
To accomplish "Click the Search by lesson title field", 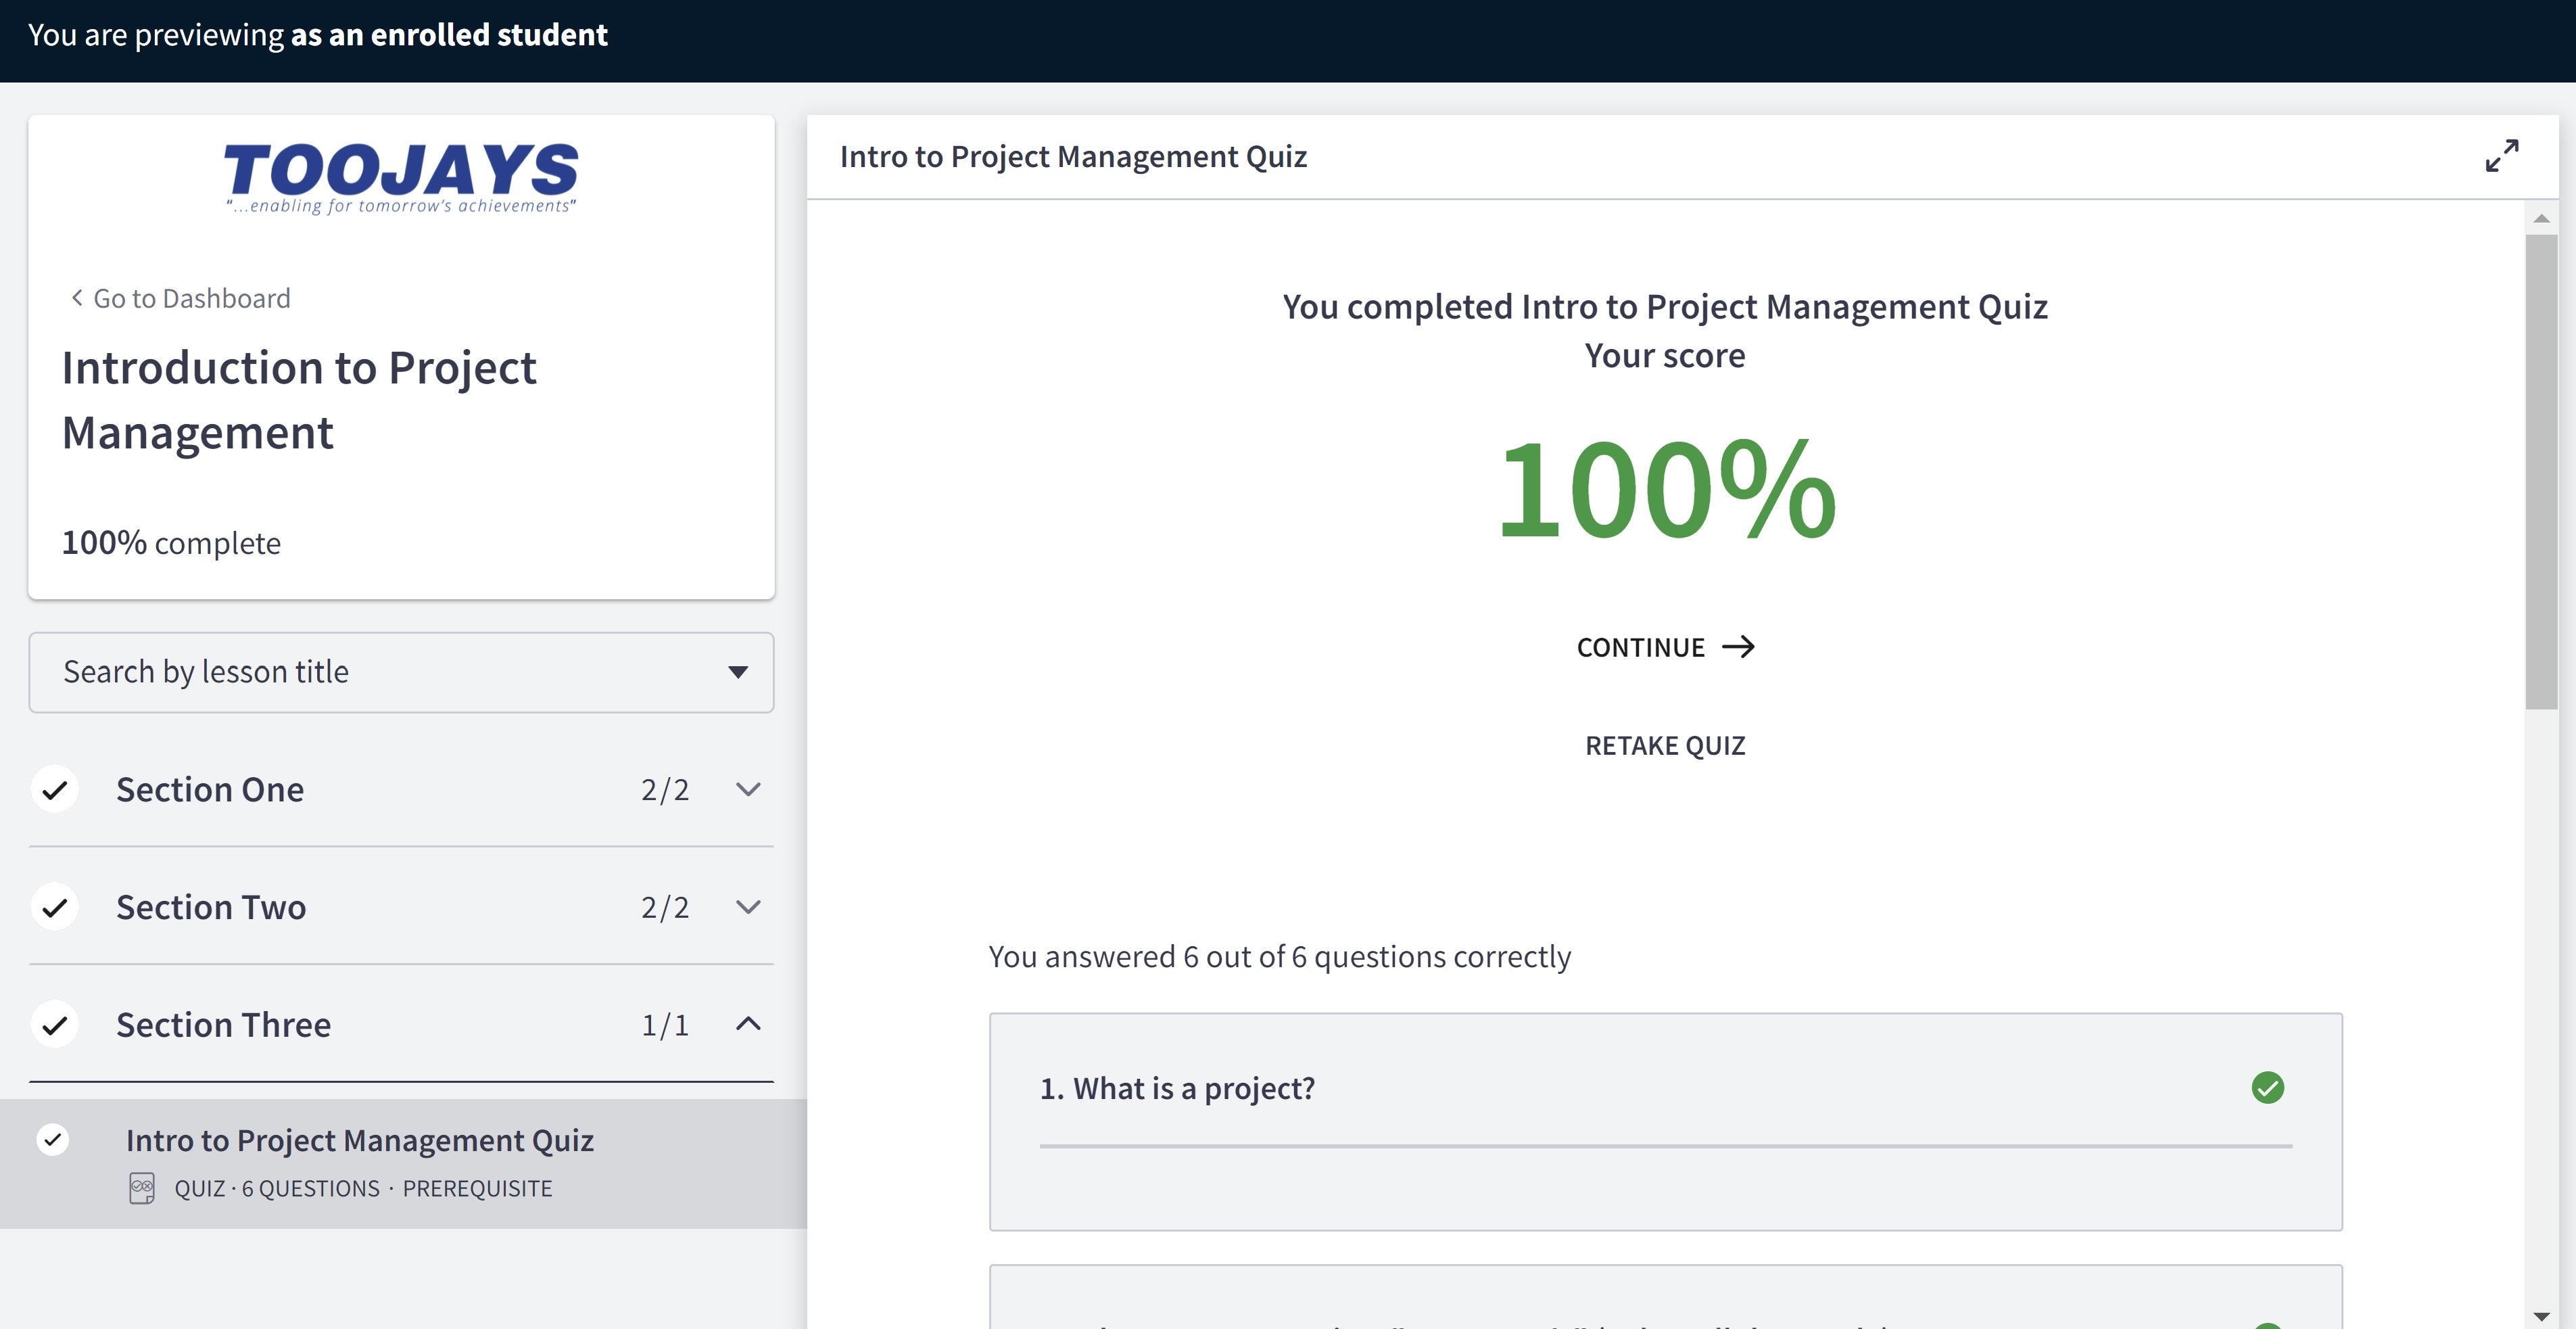I will click(x=401, y=672).
